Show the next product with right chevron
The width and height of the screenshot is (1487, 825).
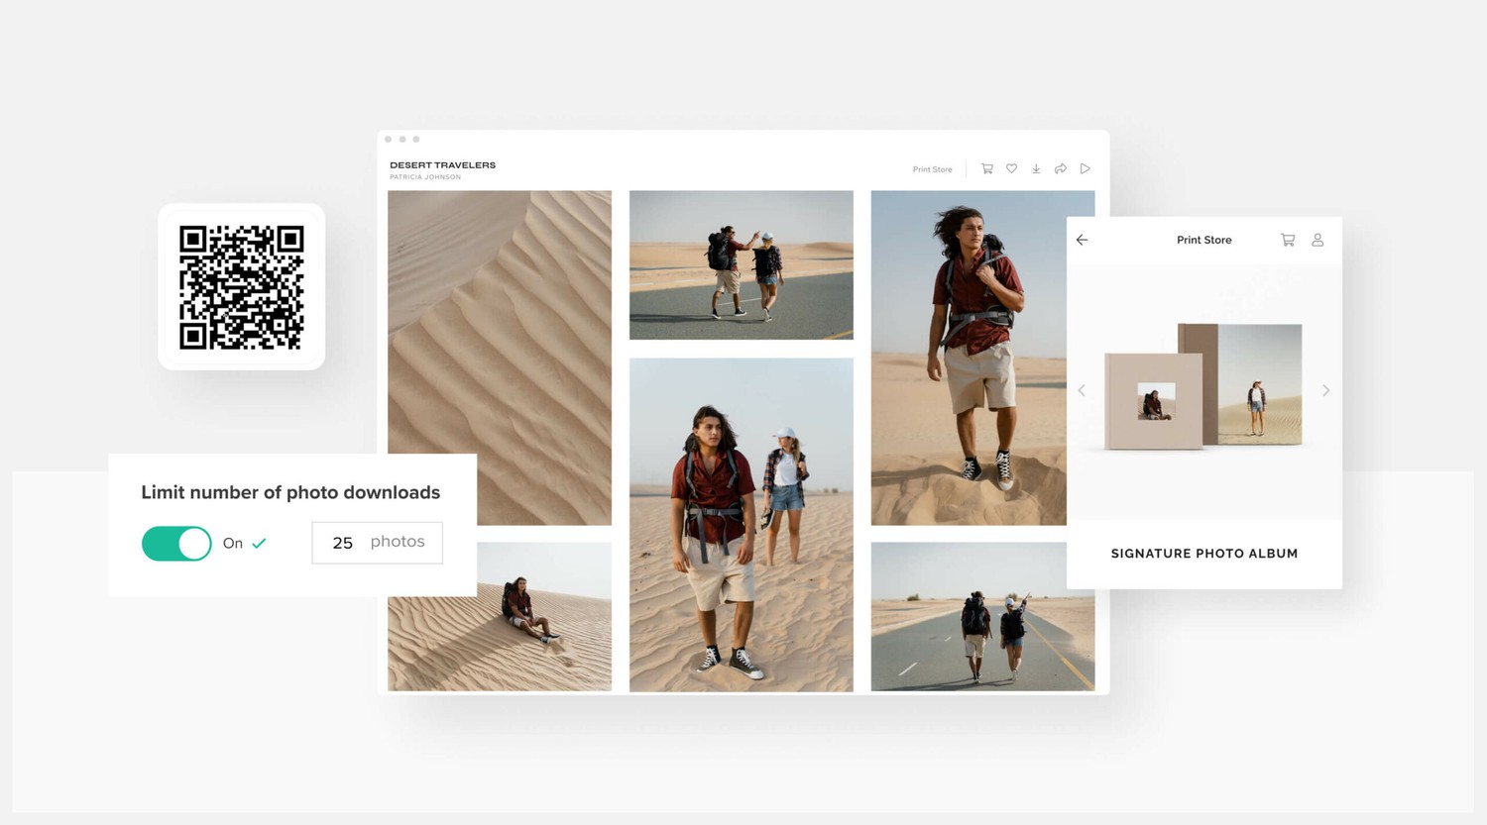(1325, 390)
